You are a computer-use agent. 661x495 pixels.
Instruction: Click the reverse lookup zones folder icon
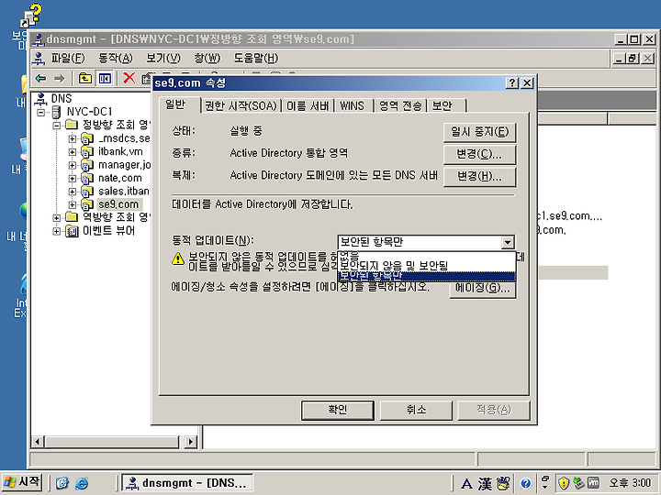tap(73, 217)
